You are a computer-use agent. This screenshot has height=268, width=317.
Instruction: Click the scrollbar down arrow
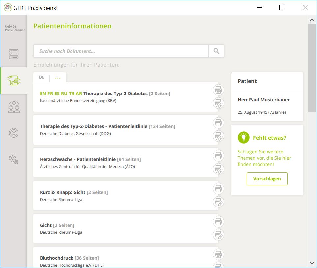[312, 263]
